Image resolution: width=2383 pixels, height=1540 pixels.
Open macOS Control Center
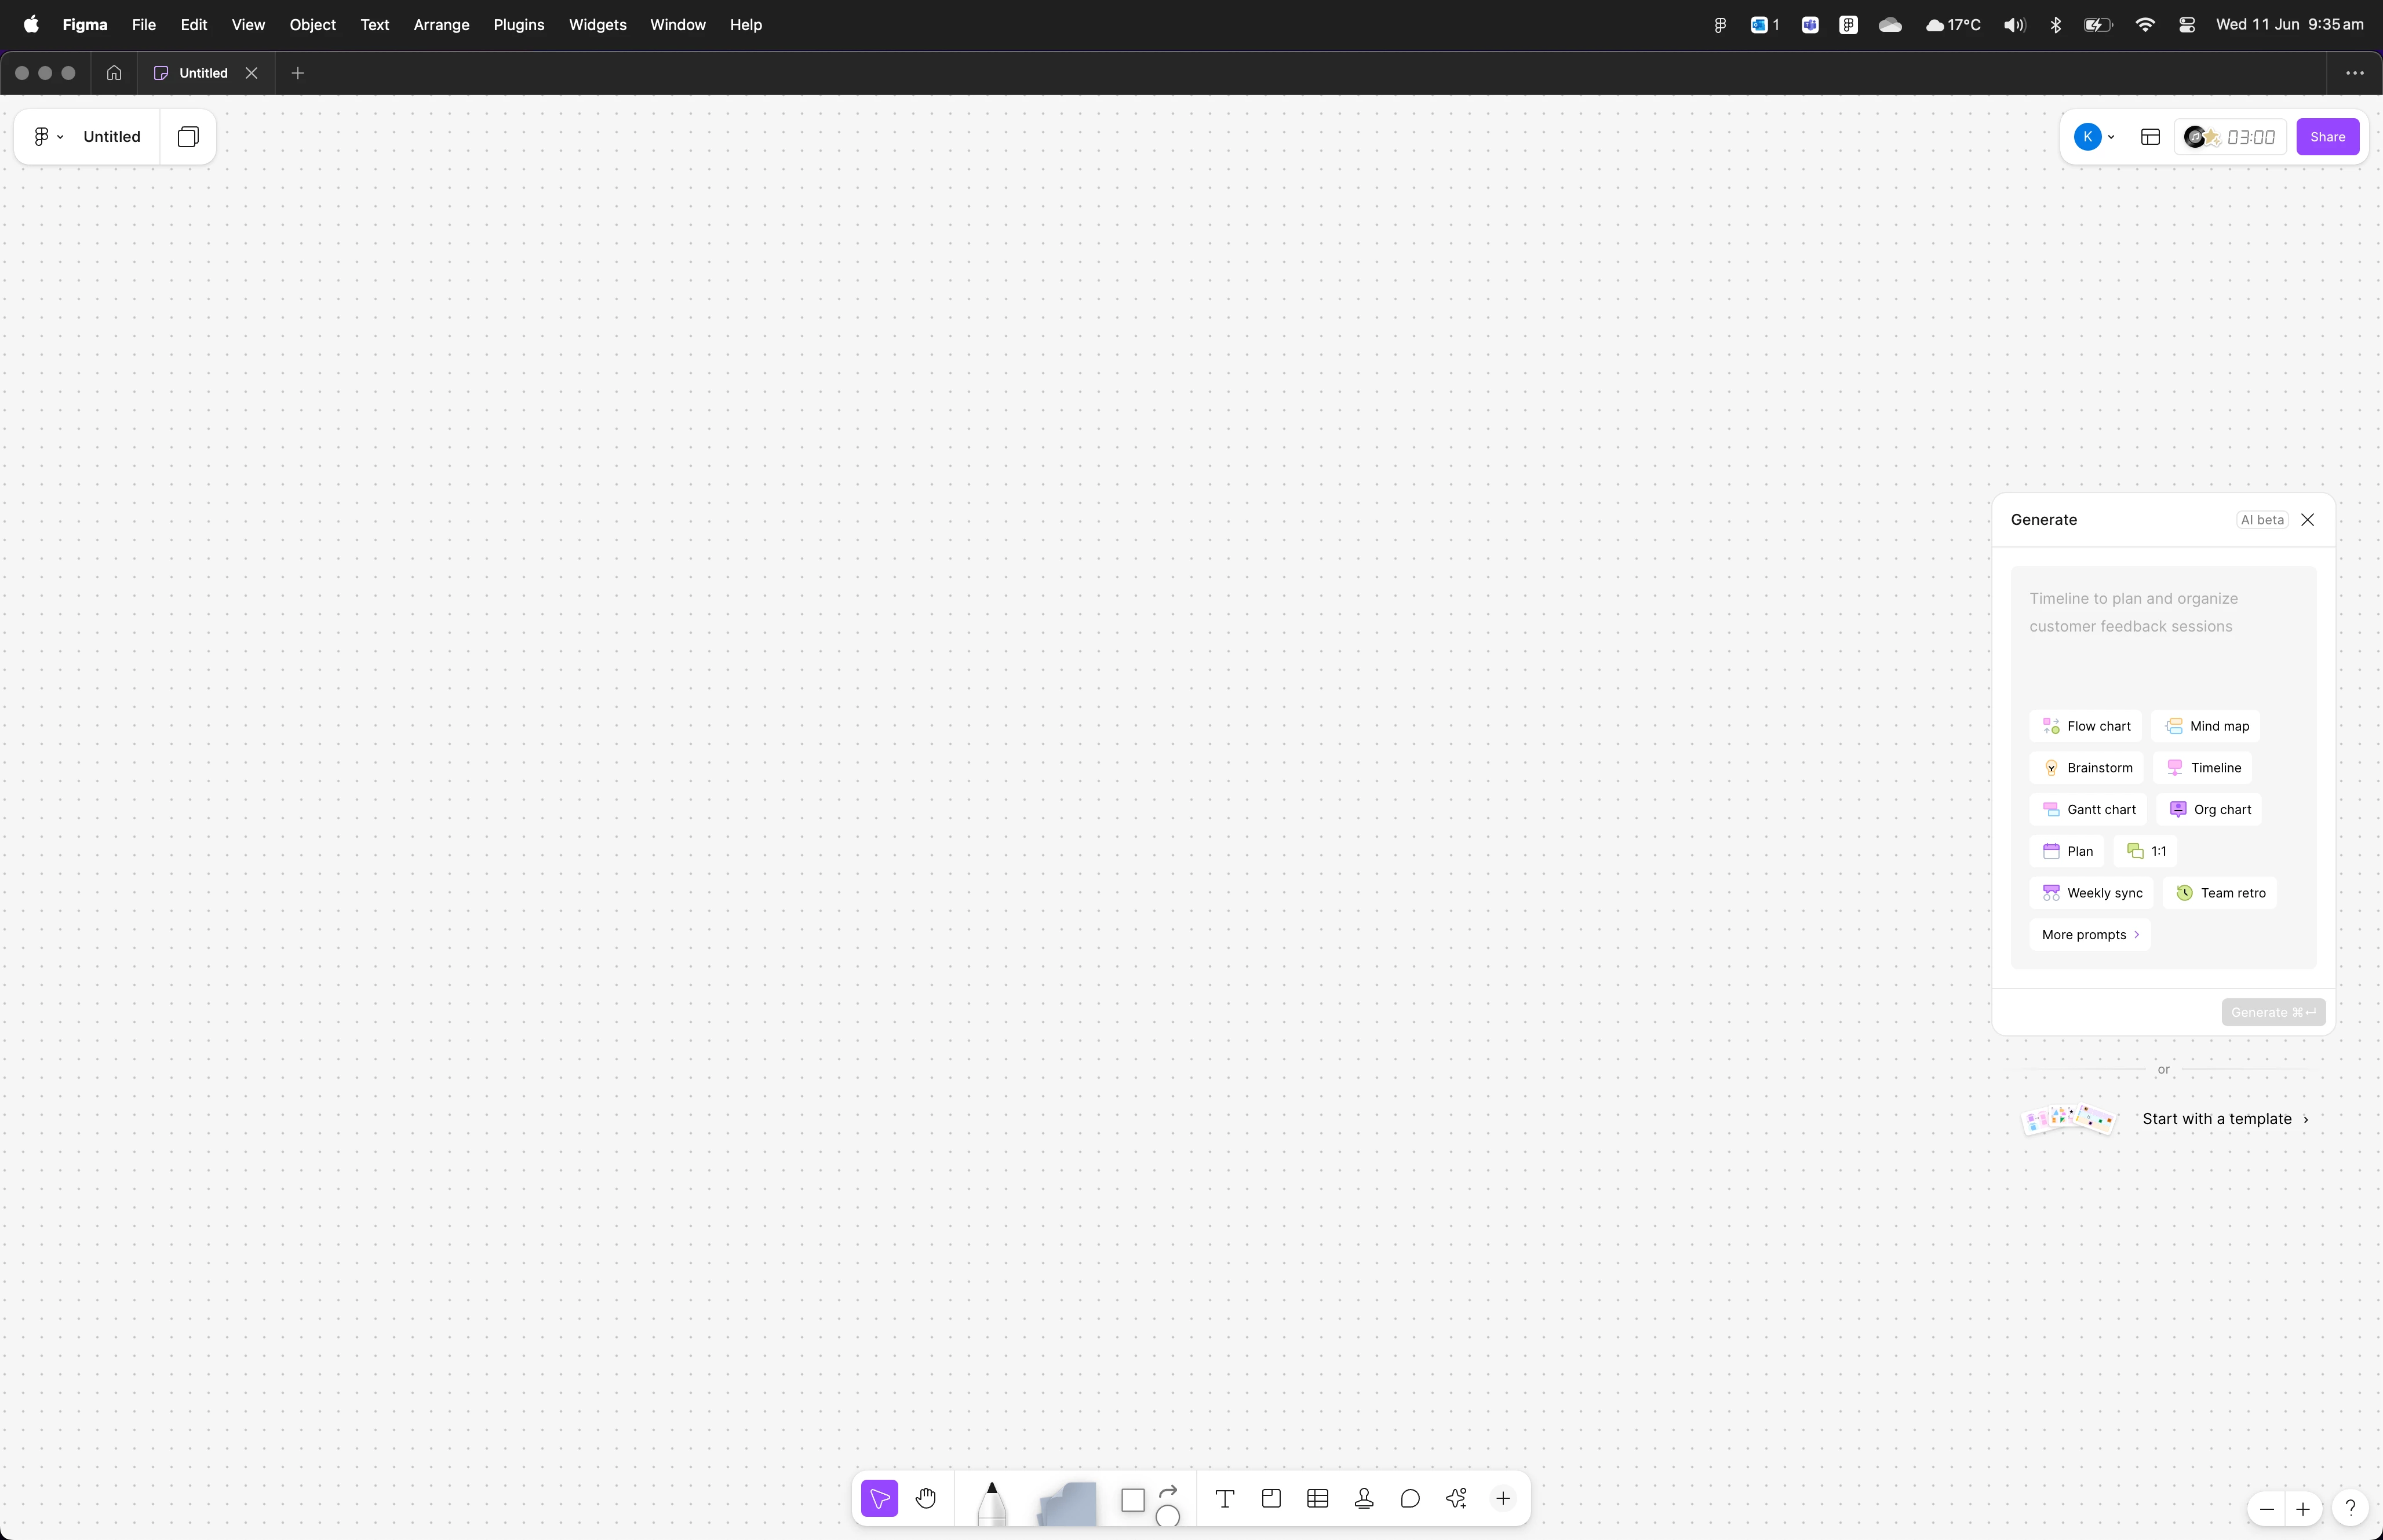pos(2187,25)
